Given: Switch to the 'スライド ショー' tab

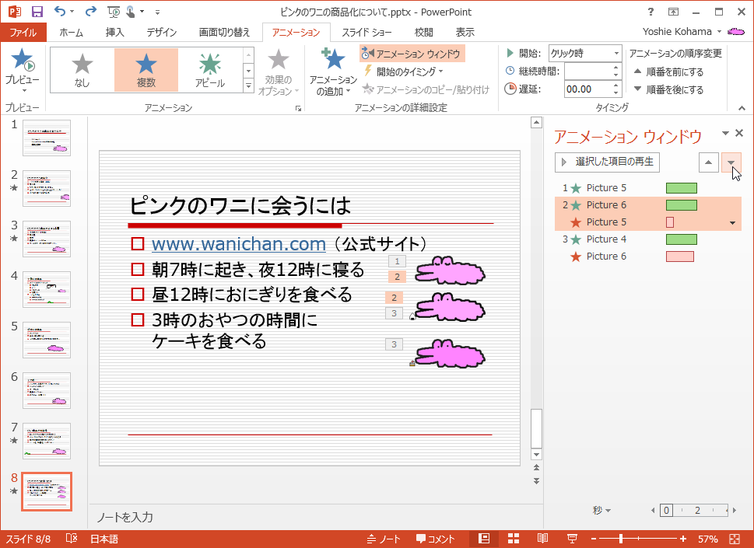Looking at the screenshot, I should [x=366, y=32].
